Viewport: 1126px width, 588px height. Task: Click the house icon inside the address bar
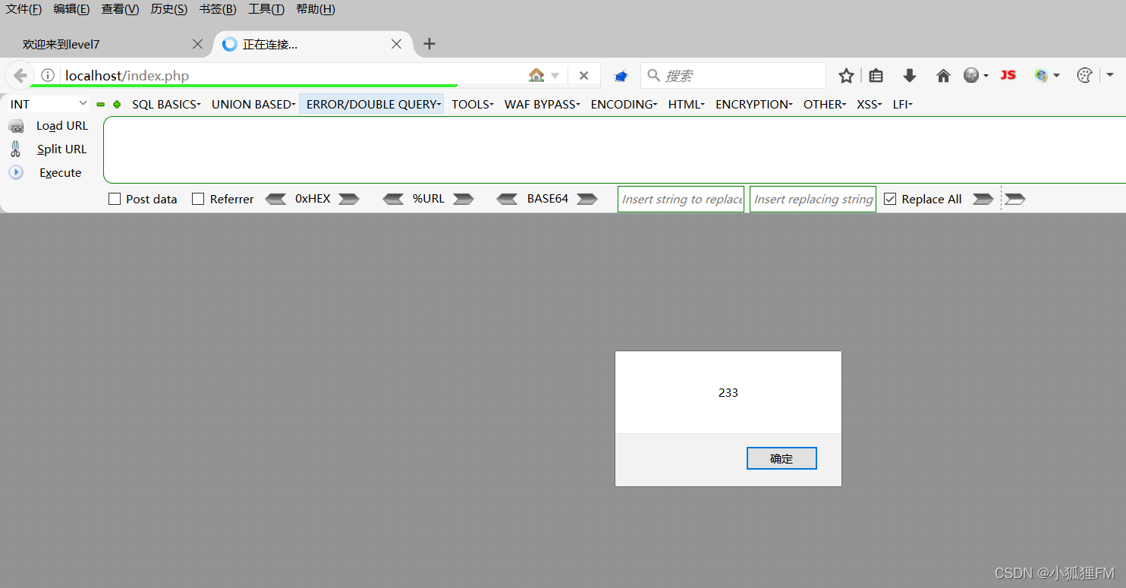536,76
